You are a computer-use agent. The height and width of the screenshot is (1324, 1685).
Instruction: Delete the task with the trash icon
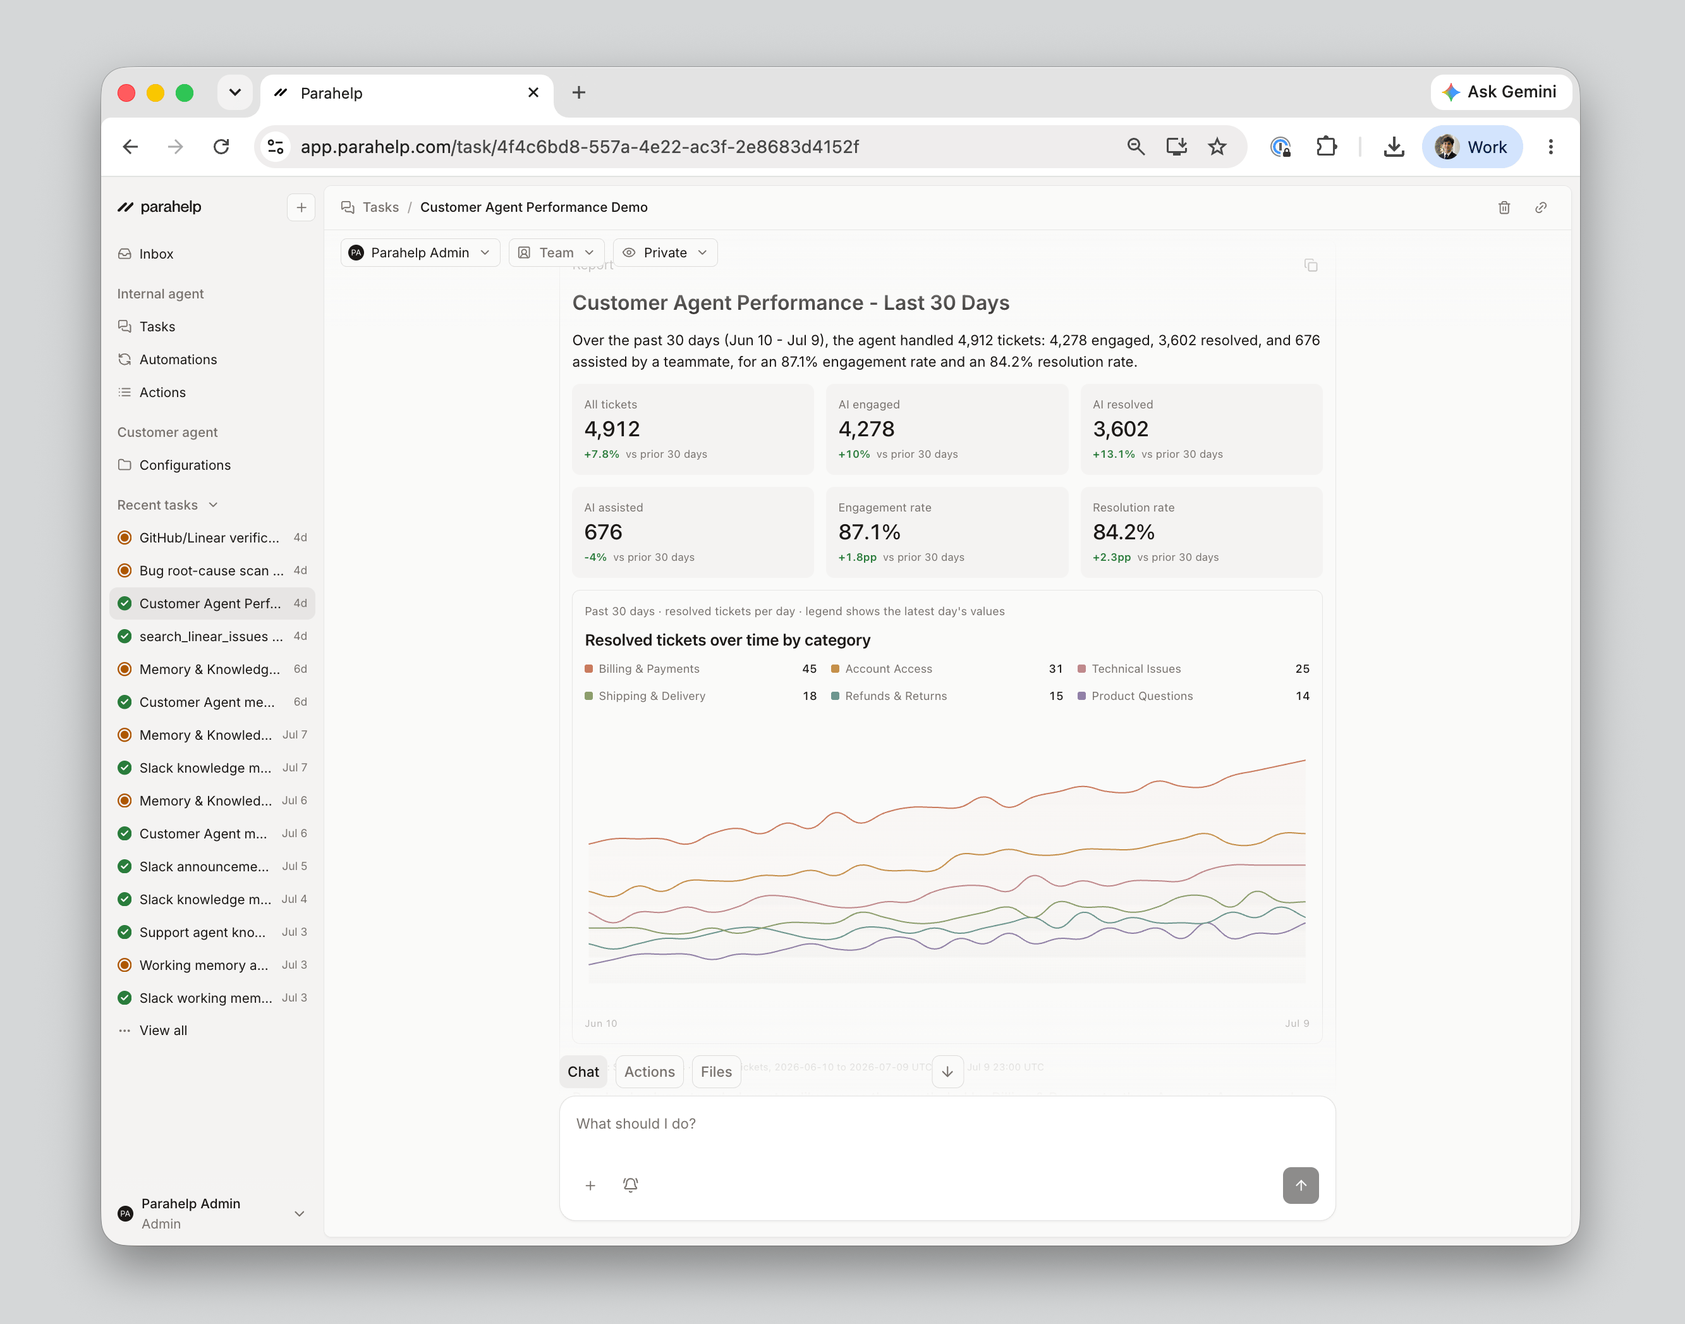tap(1504, 207)
